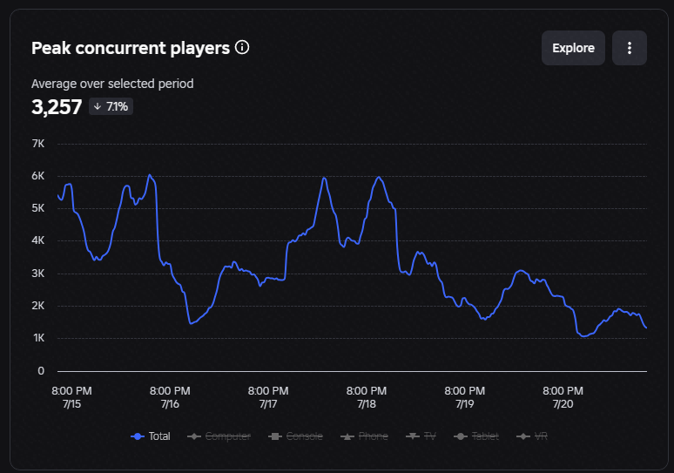Enable the Console series in the legend
The image size is (674, 473).
pyautogui.click(x=295, y=436)
